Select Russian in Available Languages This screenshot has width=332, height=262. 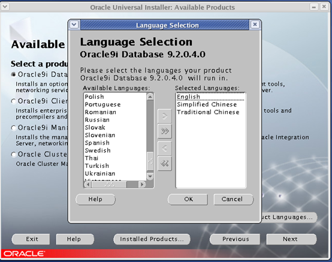[115, 120]
